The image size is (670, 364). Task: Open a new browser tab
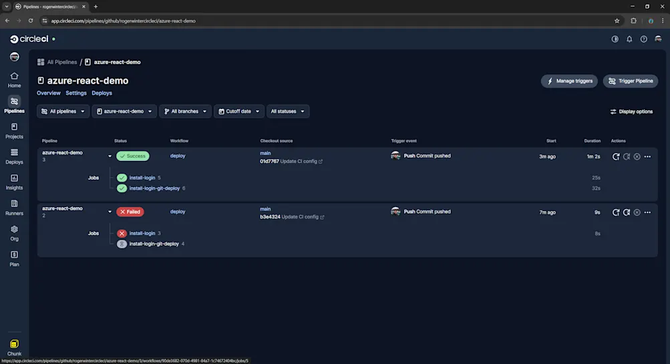click(x=96, y=7)
